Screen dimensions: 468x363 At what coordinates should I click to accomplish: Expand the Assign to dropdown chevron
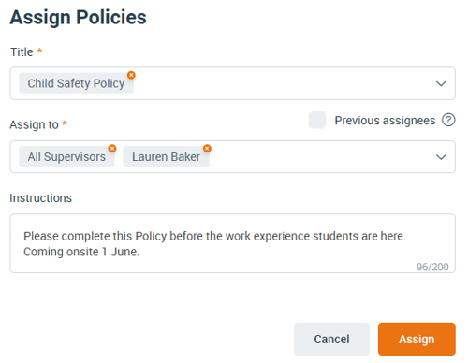(x=441, y=157)
